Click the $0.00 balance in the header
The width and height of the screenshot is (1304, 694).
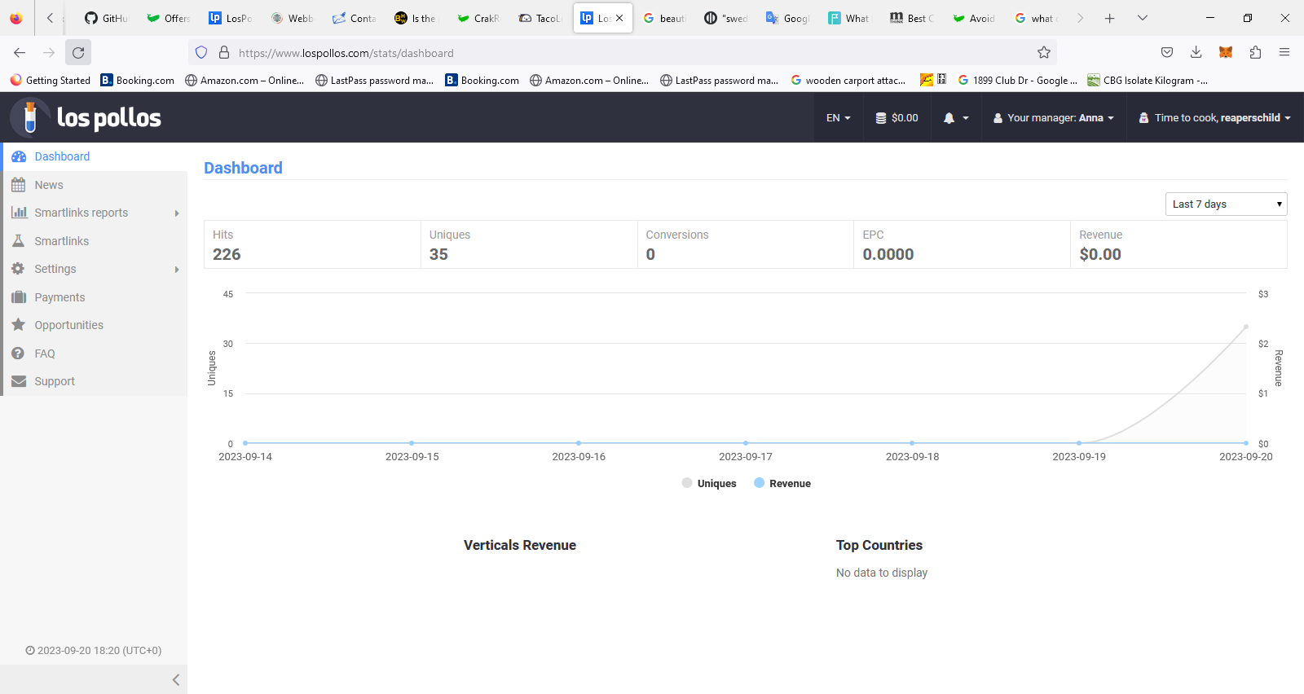tap(896, 117)
